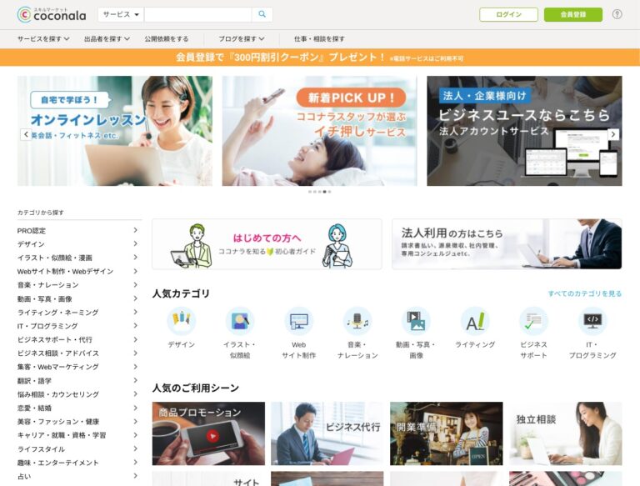Select the デザイン popular category icon
The width and height of the screenshot is (640, 486).
pyautogui.click(x=182, y=321)
